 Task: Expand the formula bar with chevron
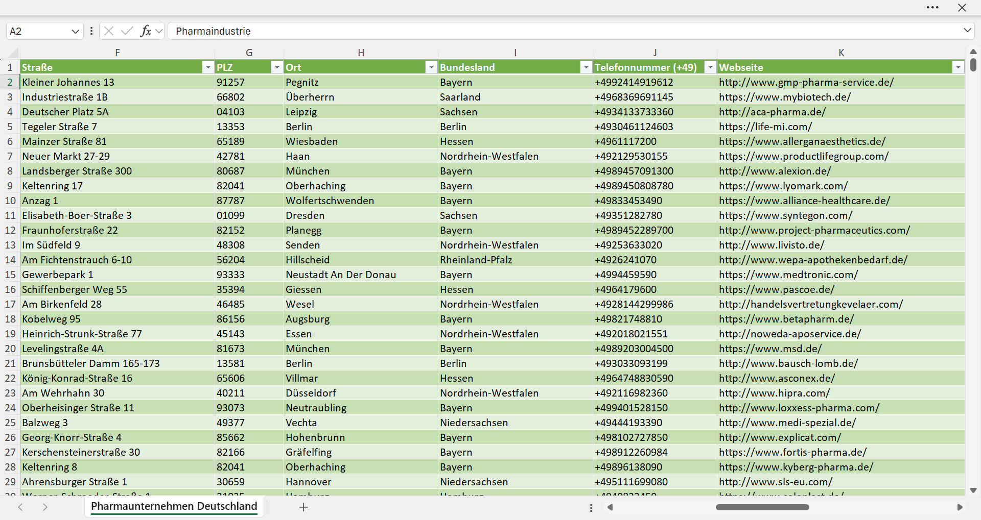[x=967, y=31]
